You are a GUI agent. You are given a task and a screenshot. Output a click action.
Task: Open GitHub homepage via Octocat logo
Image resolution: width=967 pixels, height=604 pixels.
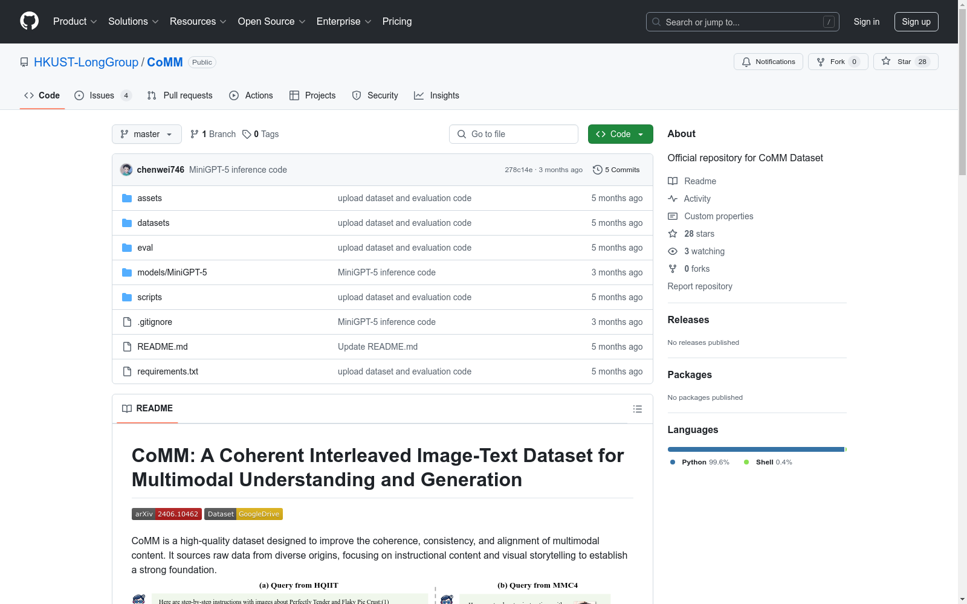point(29,21)
